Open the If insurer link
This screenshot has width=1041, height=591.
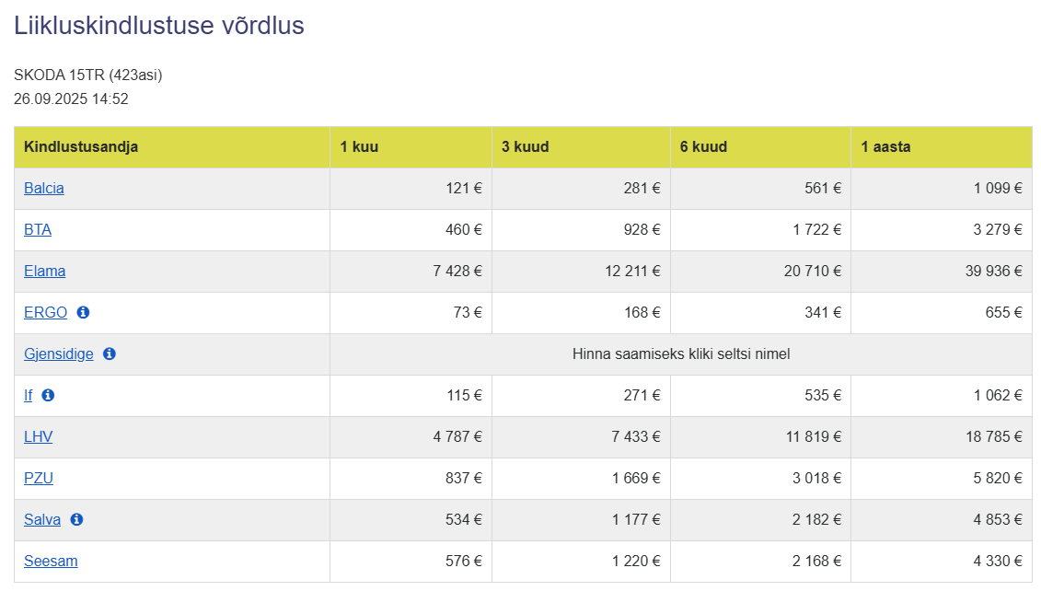coord(28,395)
